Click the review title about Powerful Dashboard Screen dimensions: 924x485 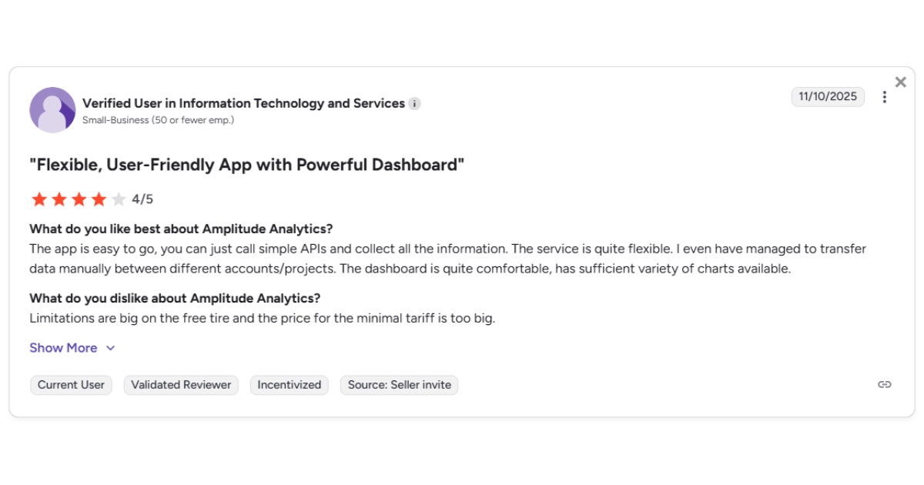[x=246, y=165]
